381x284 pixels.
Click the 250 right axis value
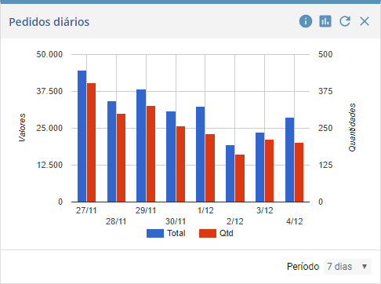(x=325, y=128)
